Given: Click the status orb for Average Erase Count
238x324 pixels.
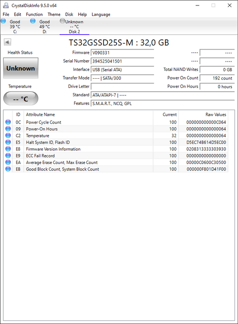Looking at the screenshot, I should [8, 162].
